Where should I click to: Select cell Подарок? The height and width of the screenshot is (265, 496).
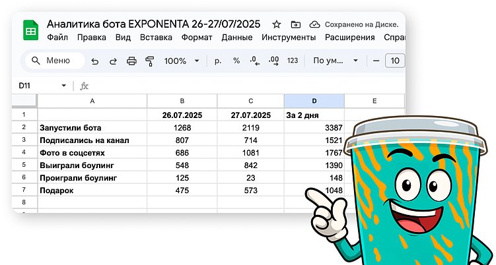[92, 190]
